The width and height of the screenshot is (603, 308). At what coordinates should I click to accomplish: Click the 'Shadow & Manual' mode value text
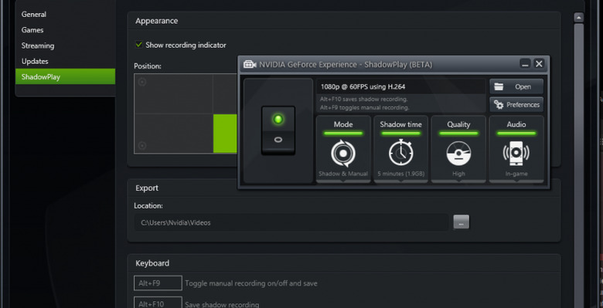tap(343, 174)
